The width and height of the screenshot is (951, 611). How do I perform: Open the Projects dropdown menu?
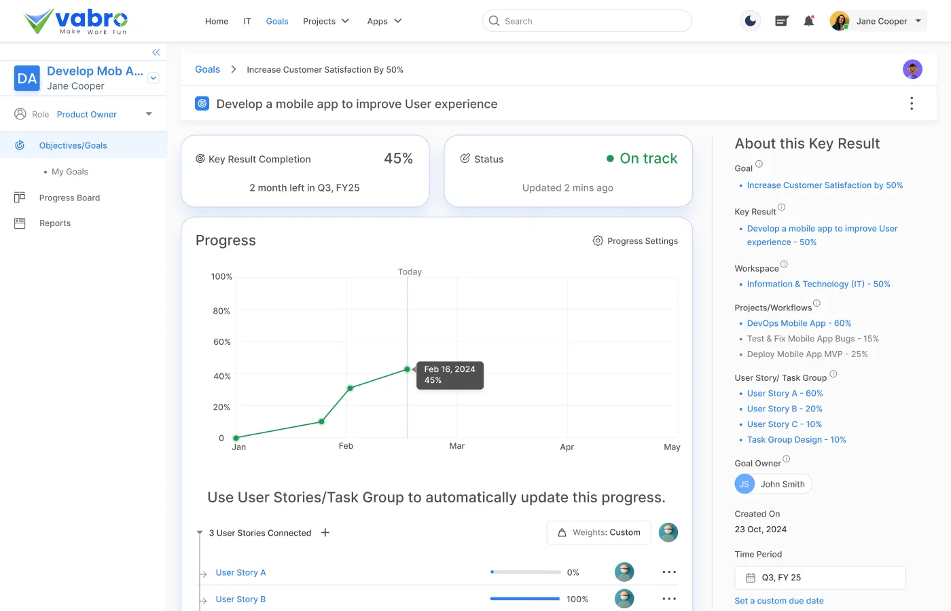coord(325,21)
